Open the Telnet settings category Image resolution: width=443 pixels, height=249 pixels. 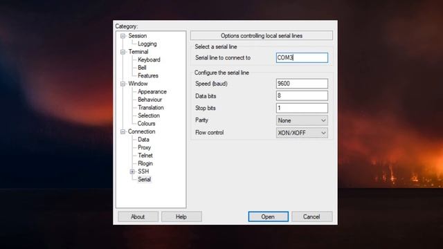[145, 155]
